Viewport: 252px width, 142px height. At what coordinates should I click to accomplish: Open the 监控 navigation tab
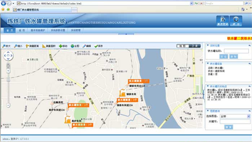click(22, 30)
